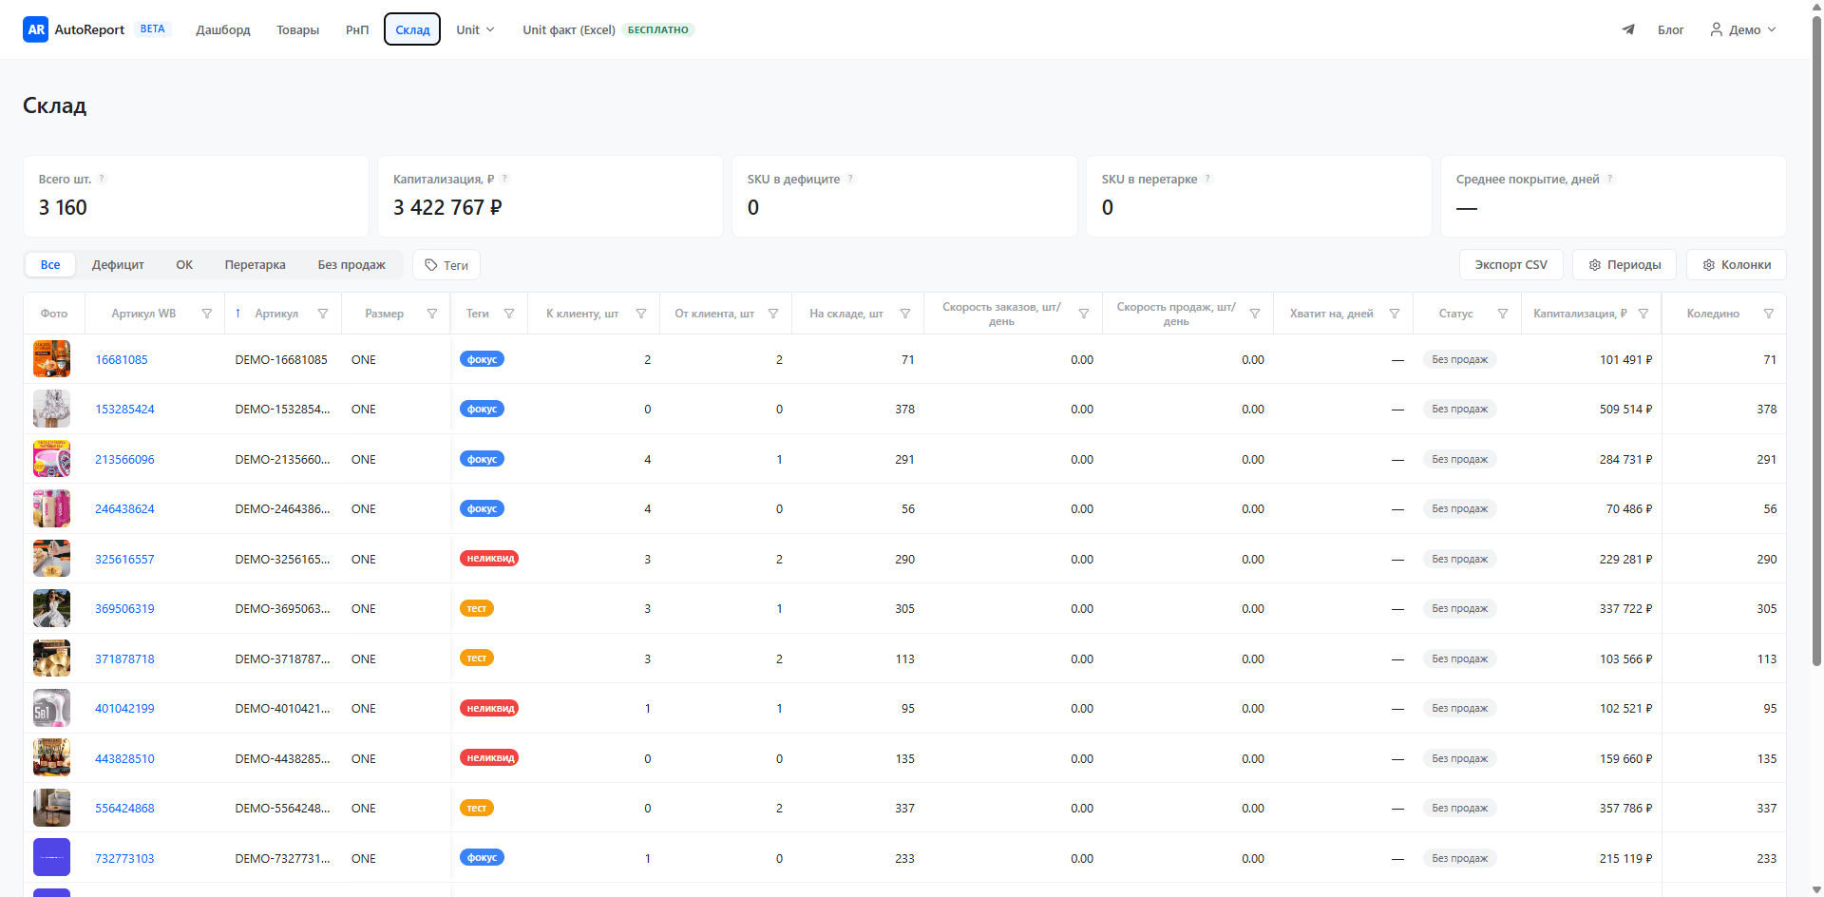Open filter for Статус column

1503,314
